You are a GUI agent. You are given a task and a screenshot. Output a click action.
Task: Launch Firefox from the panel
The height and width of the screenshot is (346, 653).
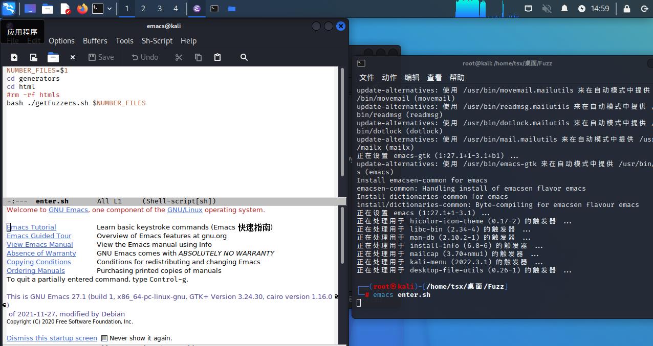(82, 9)
